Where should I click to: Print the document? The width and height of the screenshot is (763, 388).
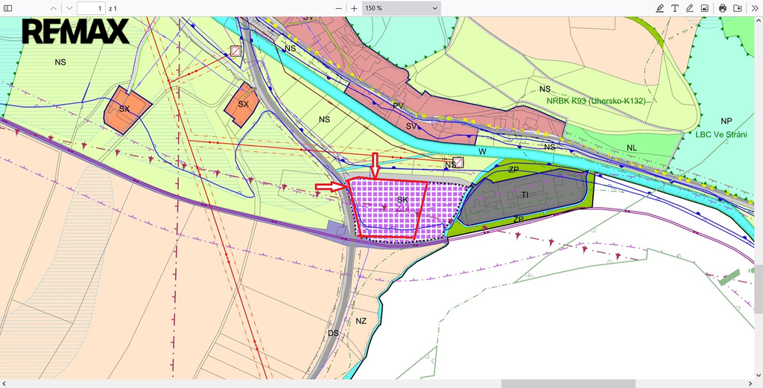(x=722, y=7)
